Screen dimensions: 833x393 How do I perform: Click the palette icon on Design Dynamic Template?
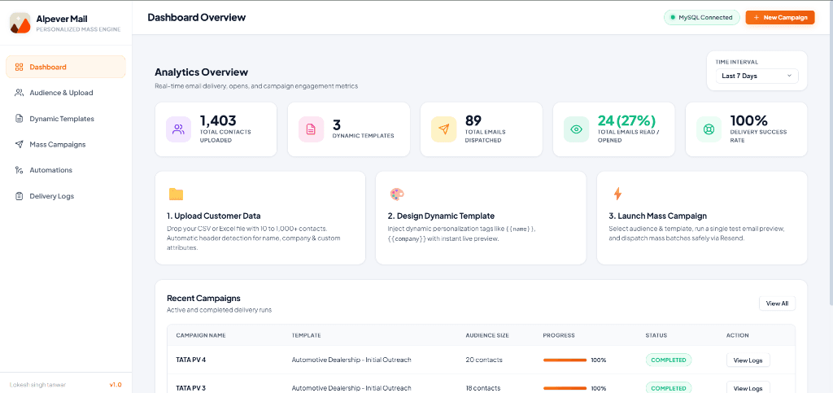[397, 194]
